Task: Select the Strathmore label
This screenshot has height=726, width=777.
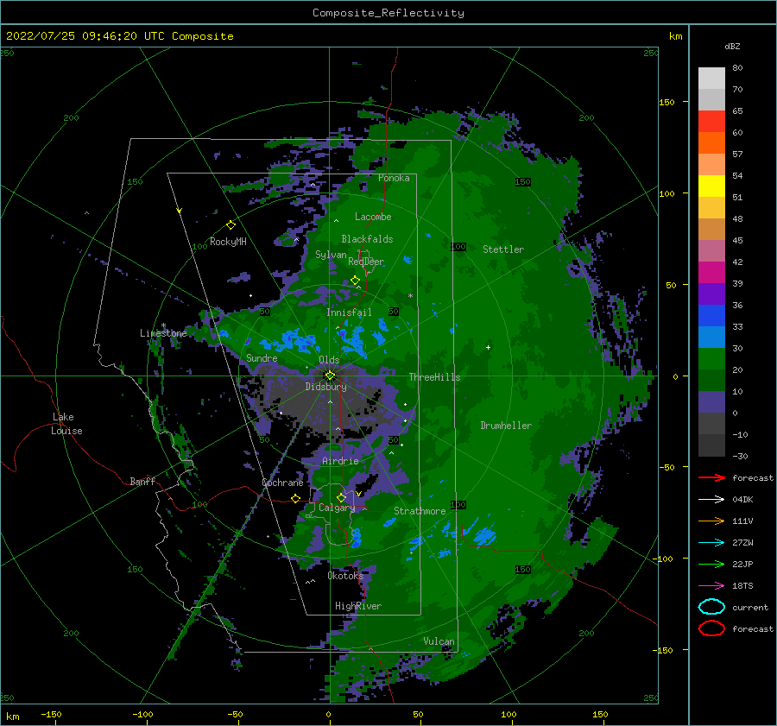Action: [x=420, y=511]
